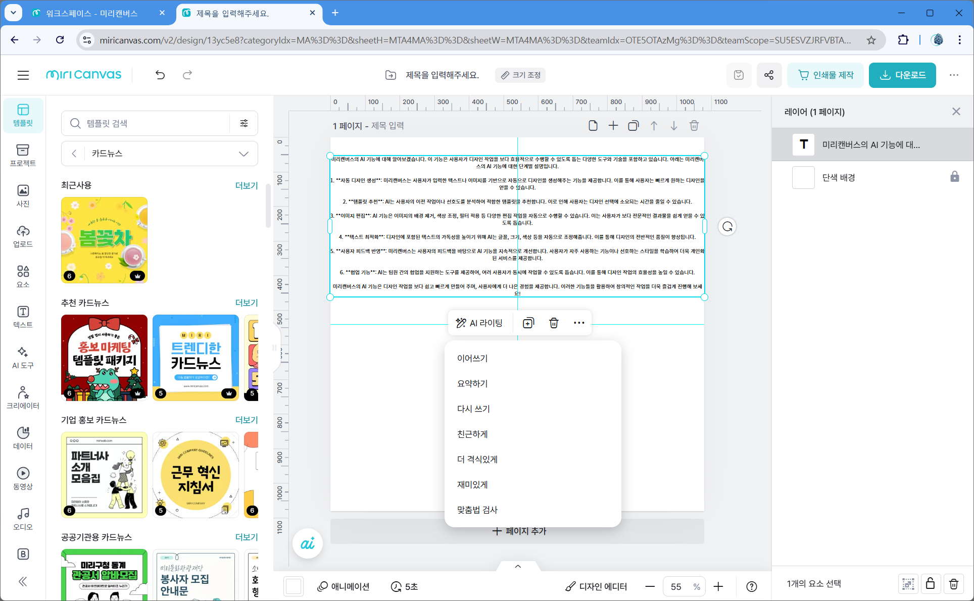Open more options on floating text toolbar

coord(579,323)
